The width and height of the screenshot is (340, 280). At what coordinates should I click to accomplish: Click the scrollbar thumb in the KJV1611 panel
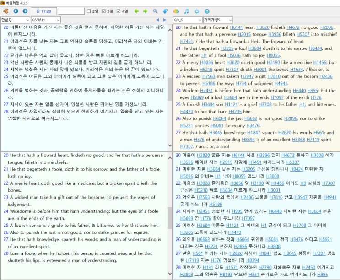(170, 218)
